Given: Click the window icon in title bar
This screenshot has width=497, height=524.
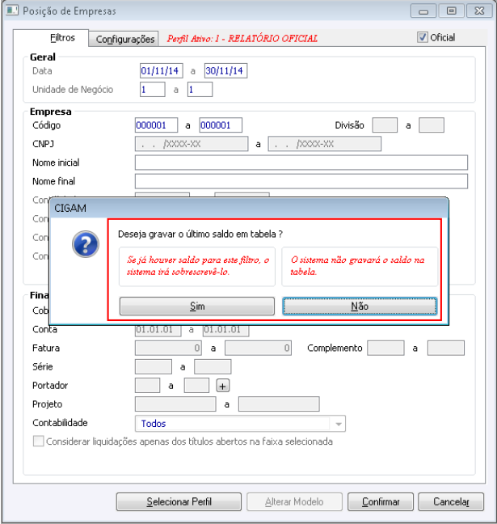Looking at the screenshot, I should pos(12,11).
